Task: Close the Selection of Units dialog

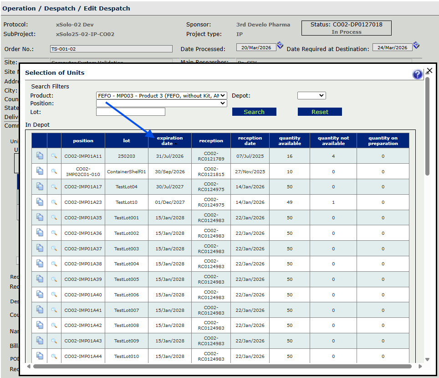Action: pos(429,71)
